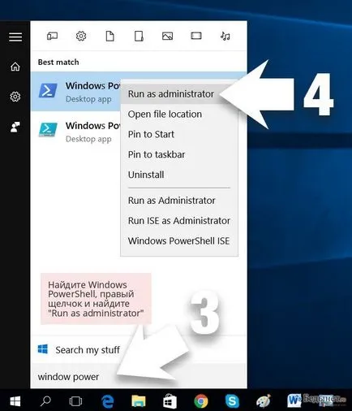Open the Windows Start button
Screen dimensions: 352x411
tap(15, 400)
